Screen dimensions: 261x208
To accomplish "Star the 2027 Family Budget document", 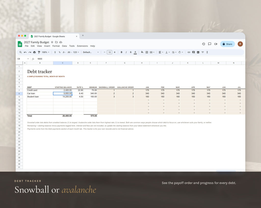I will [52, 42].
